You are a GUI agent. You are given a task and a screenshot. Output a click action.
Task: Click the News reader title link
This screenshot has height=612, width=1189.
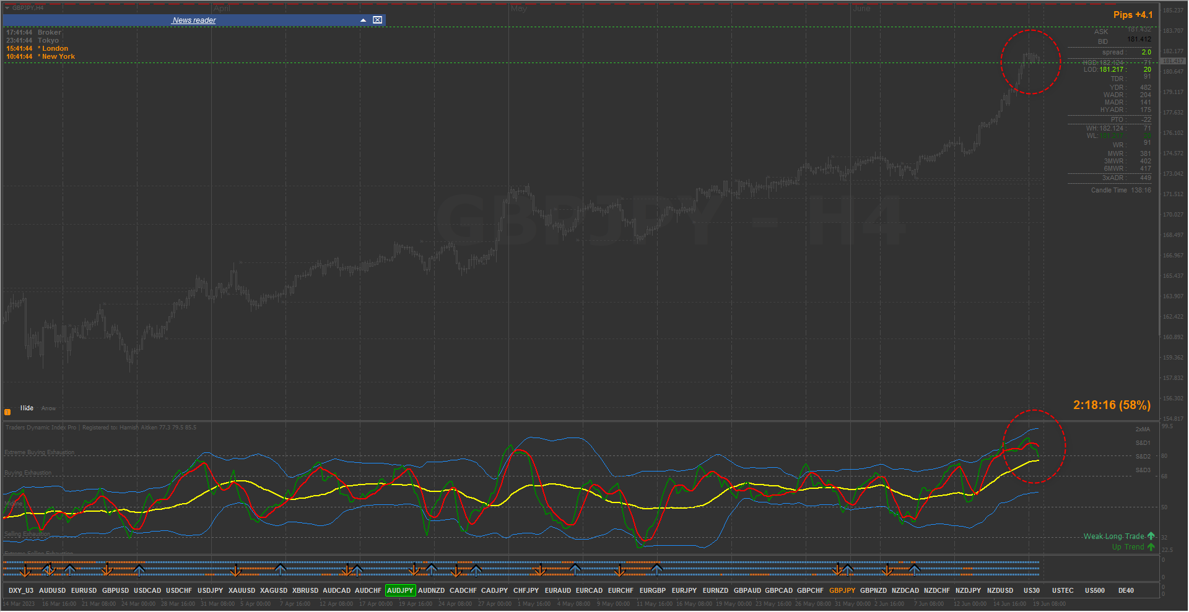[194, 20]
